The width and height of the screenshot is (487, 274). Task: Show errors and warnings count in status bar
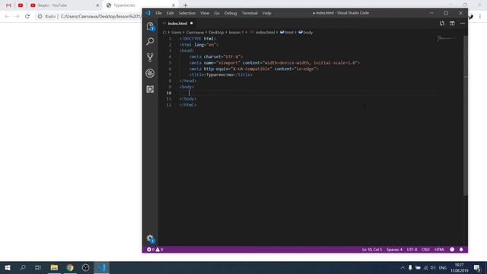click(x=155, y=250)
